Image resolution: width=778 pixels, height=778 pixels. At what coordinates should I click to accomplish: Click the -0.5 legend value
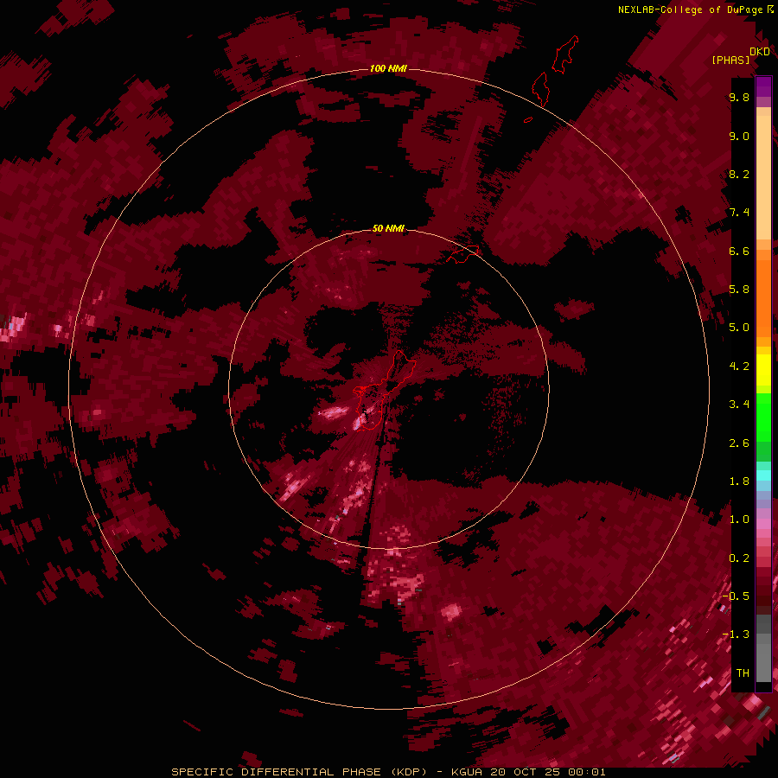[x=736, y=596]
